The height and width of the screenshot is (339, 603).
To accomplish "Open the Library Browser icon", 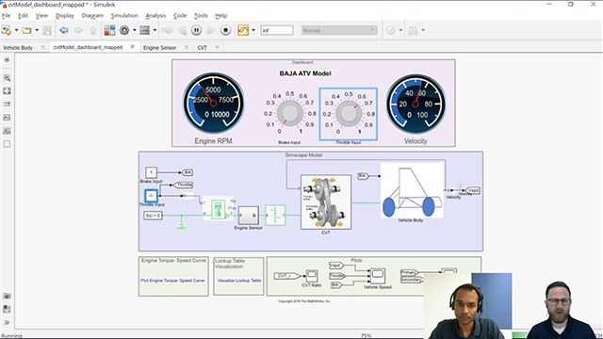I will click(109, 30).
